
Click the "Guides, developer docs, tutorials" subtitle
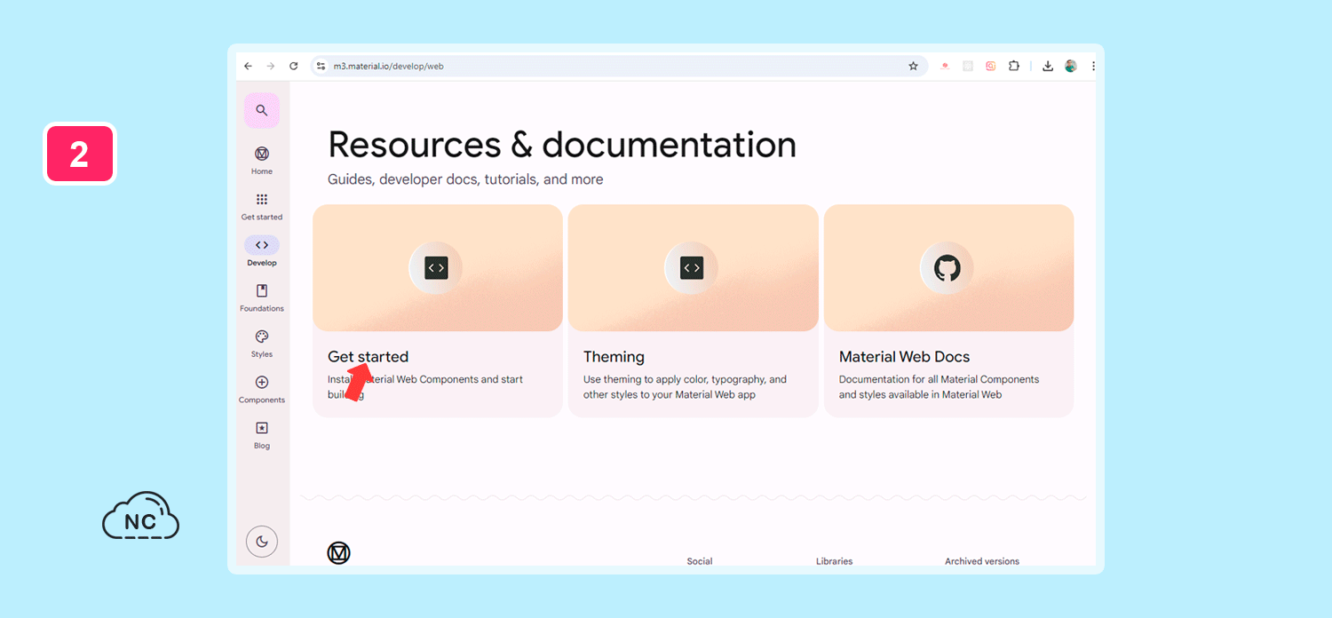pyautogui.click(x=465, y=179)
